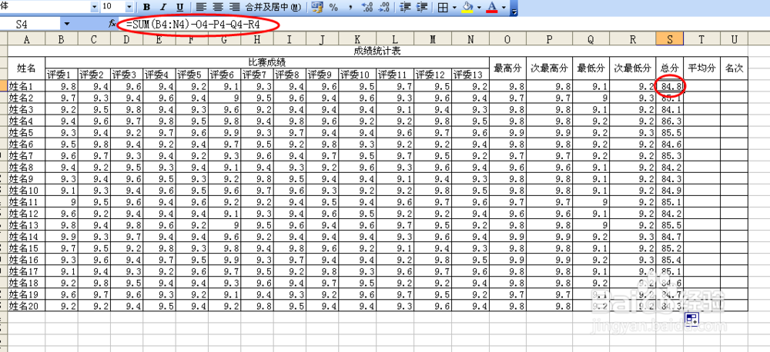
Task: Open borders dropdown arrow
Action: [454, 7]
